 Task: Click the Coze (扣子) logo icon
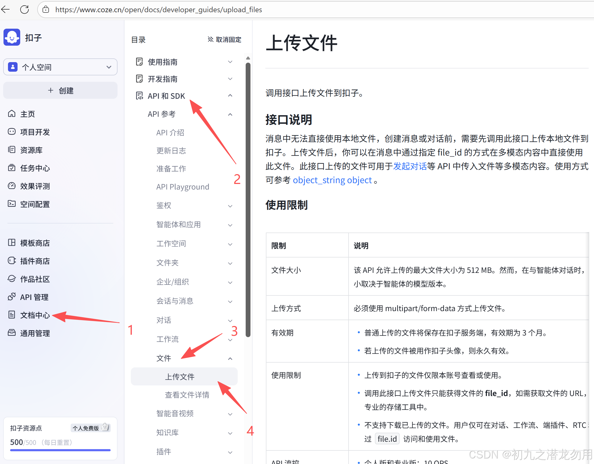tap(12, 37)
